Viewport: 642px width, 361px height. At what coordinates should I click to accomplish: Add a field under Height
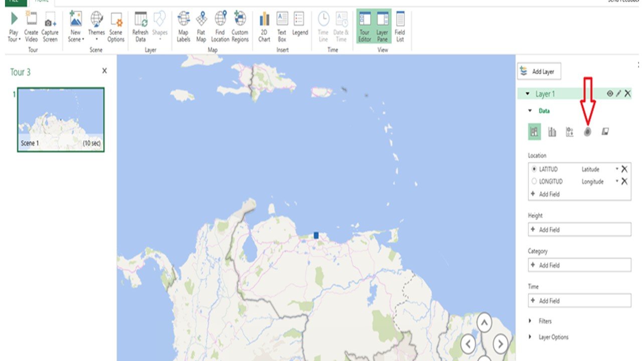pos(579,230)
